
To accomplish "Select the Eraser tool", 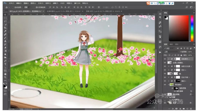I will [x=5, y=48].
